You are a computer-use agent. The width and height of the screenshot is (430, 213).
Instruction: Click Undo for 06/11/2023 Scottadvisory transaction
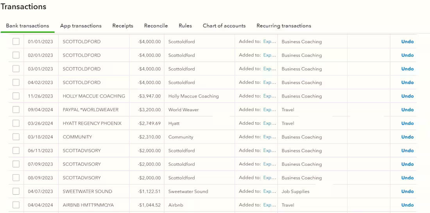(407, 151)
